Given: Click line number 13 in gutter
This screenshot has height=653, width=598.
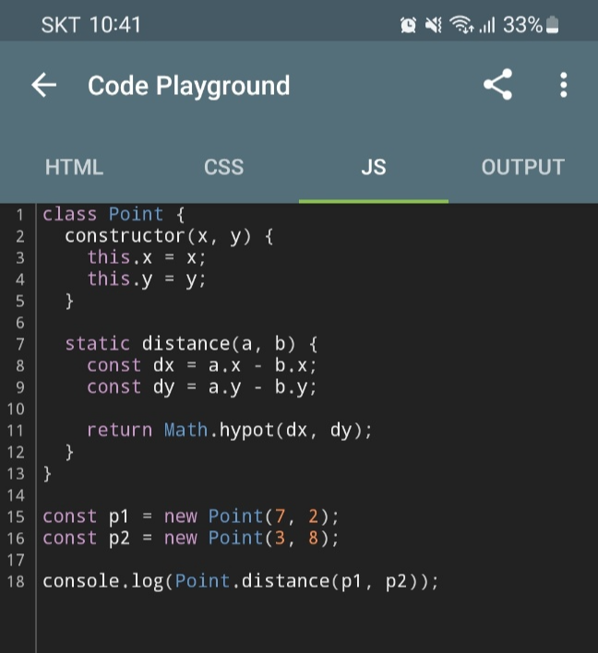Looking at the screenshot, I should coord(16,474).
